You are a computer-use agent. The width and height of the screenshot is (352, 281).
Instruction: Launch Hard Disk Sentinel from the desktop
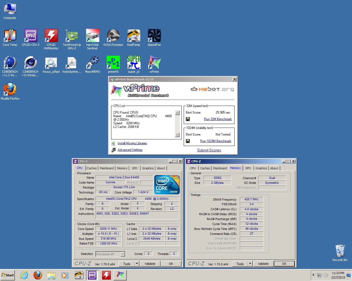pyautogui.click(x=92, y=40)
